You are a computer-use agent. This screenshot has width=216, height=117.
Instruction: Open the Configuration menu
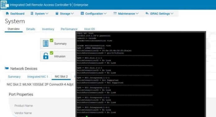(x=94, y=14)
